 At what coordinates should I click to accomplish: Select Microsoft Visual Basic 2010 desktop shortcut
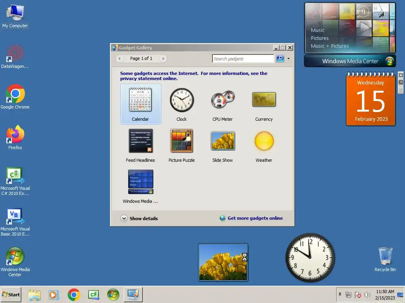coord(15,222)
